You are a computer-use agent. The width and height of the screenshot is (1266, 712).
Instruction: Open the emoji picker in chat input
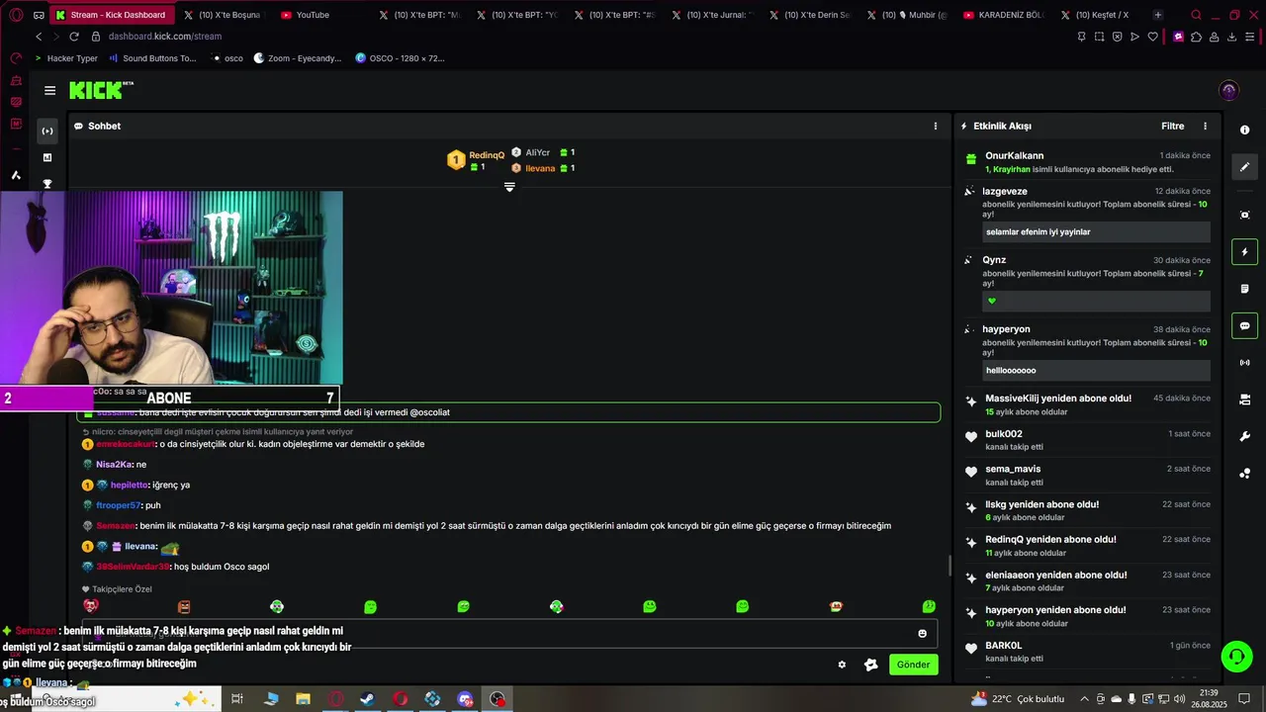point(923,634)
